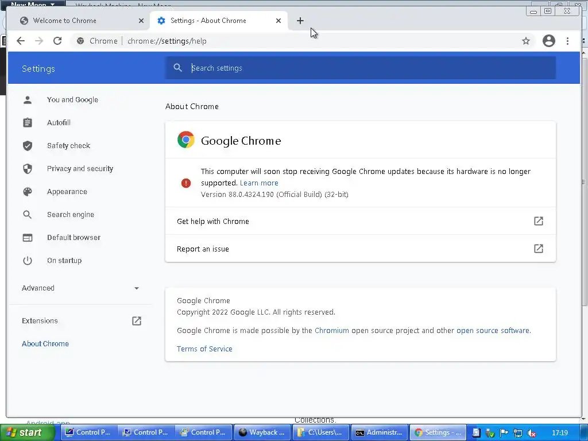Click the red error warning icon

click(186, 183)
